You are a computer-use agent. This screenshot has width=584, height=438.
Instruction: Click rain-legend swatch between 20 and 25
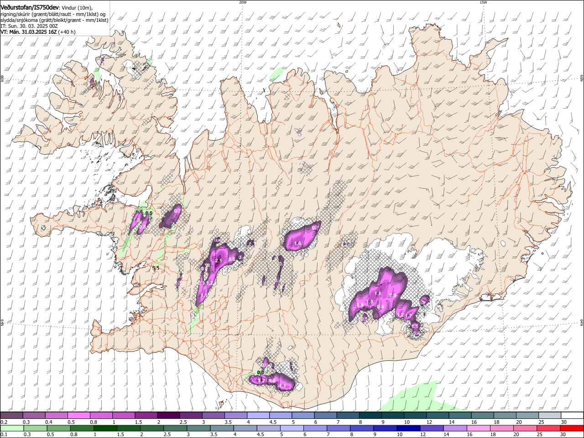(527, 428)
